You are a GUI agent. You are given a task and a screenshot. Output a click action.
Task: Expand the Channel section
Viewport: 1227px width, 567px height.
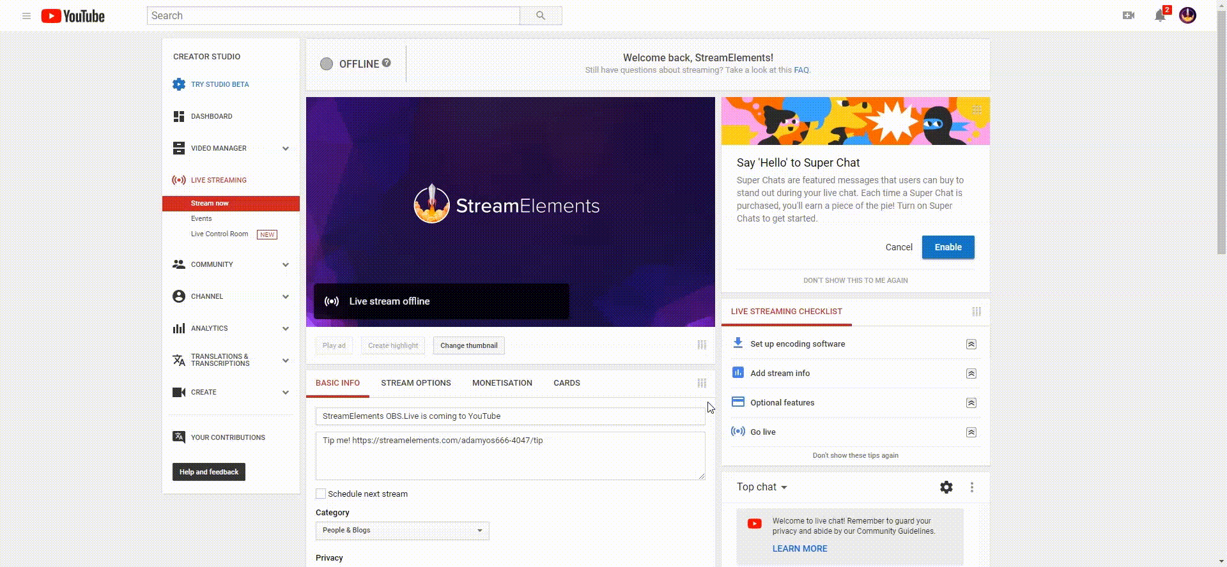286,296
